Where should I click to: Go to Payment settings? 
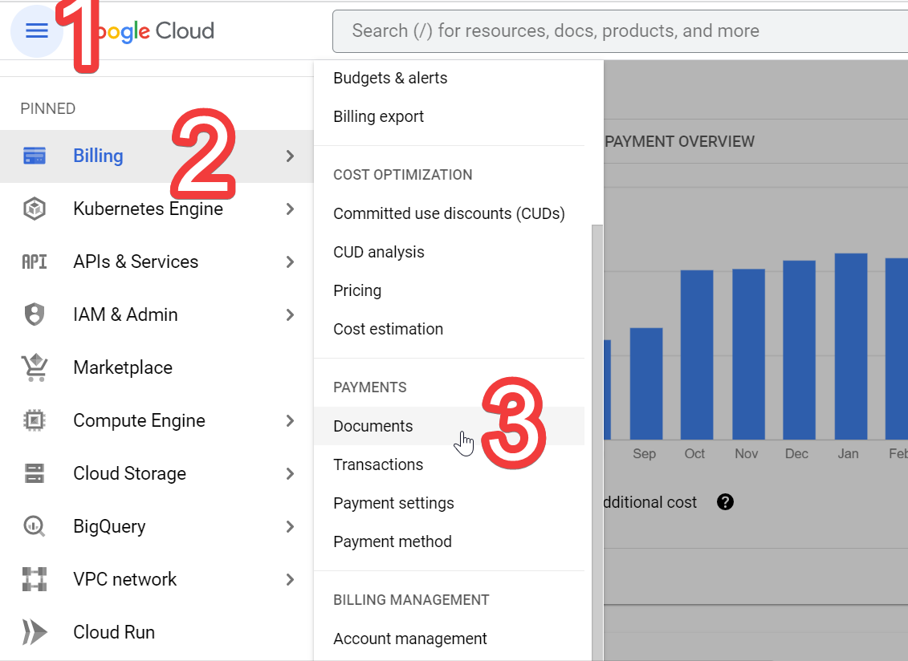(x=393, y=503)
